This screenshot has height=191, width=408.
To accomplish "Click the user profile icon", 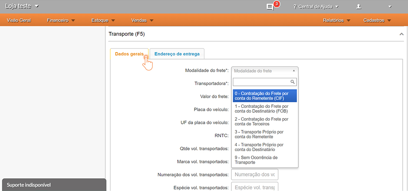I will [x=359, y=7].
